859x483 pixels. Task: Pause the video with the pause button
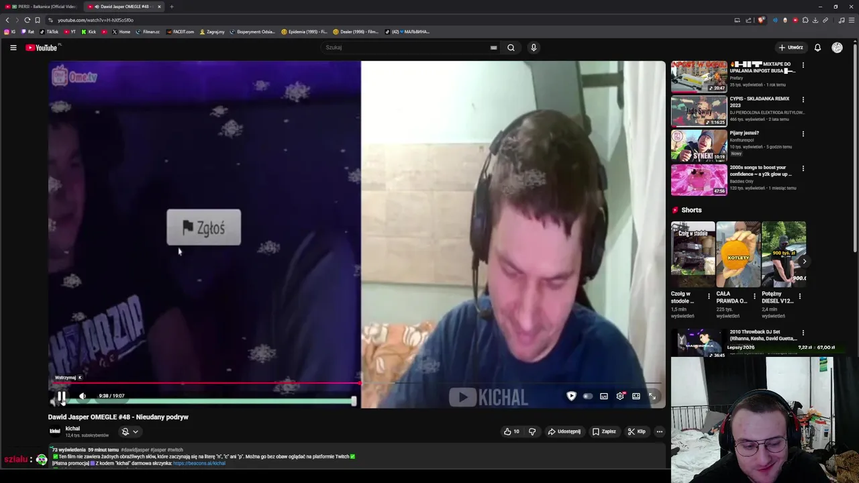61,396
